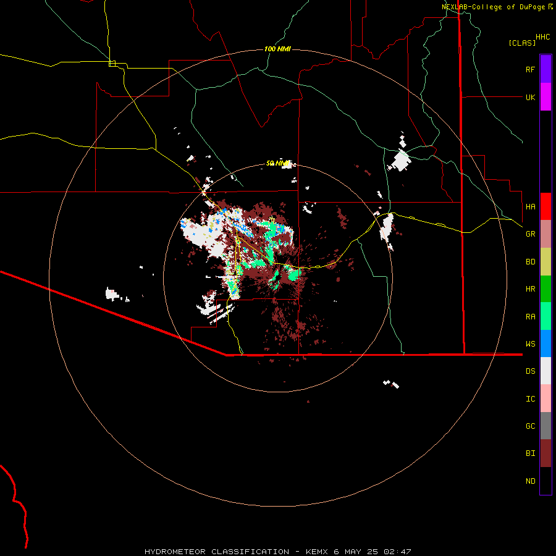Click the GC legend label

[530, 426]
